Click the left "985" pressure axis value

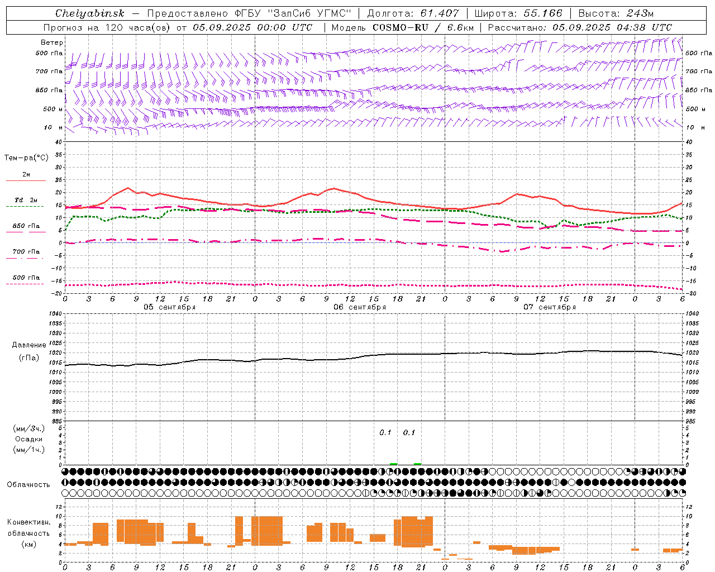56,421
